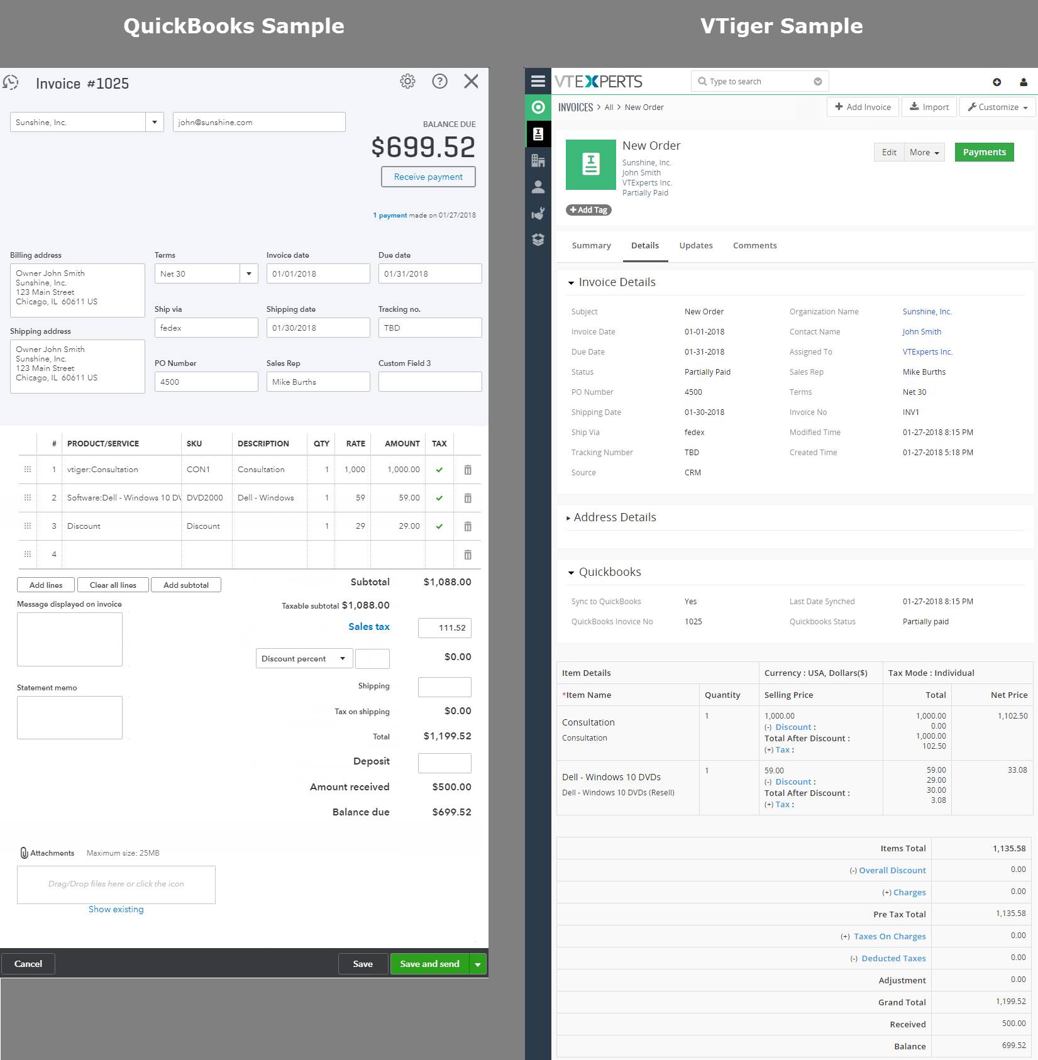This screenshot has width=1038, height=1060.
Task: Open Terms Net 30 dropdown
Action: click(249, 273)
